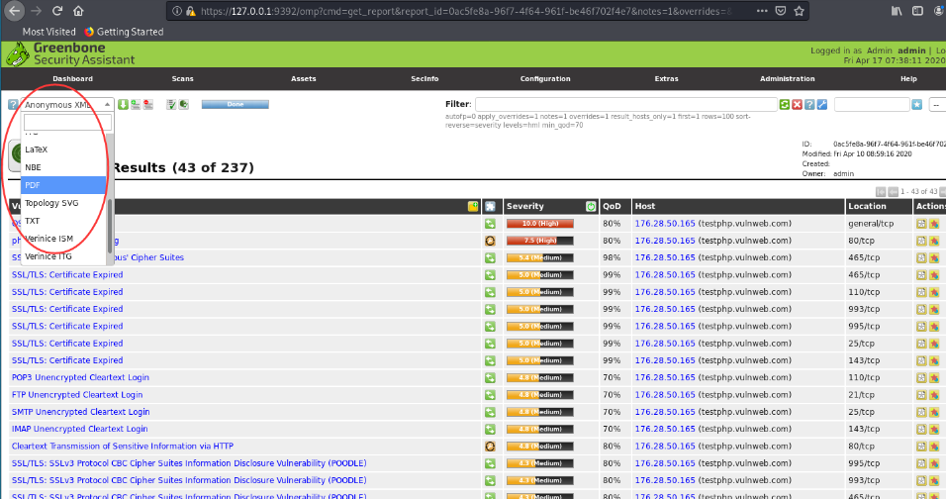Add override icon for 110/tcp POP3 Cleartext row

click(x=934, y=378)
